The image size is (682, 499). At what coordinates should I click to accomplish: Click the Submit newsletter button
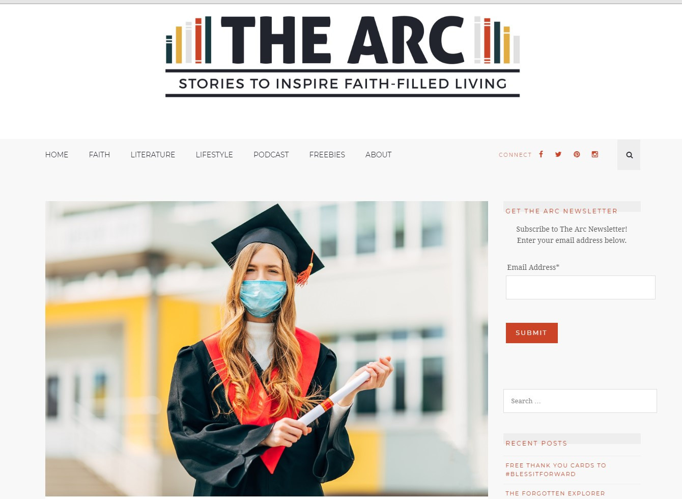[x=532, y=333]
